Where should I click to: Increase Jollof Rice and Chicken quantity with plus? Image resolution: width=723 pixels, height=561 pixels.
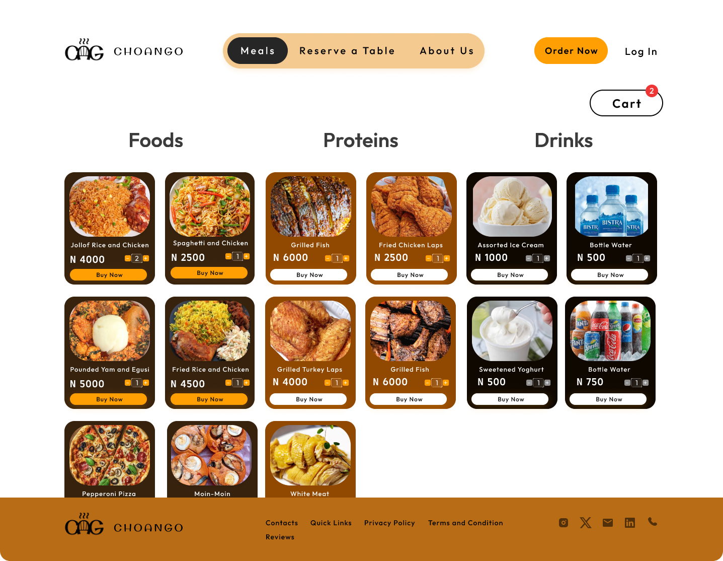click(x=146, y=258)
